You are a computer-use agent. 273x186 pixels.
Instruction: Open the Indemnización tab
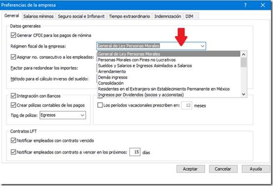pyautogui.click(x=168, y=16)
